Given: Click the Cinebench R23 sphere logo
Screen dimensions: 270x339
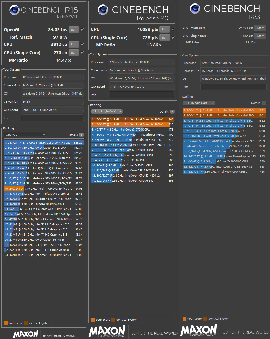Looking at the screenshot, I should click(x=195, y=8).
